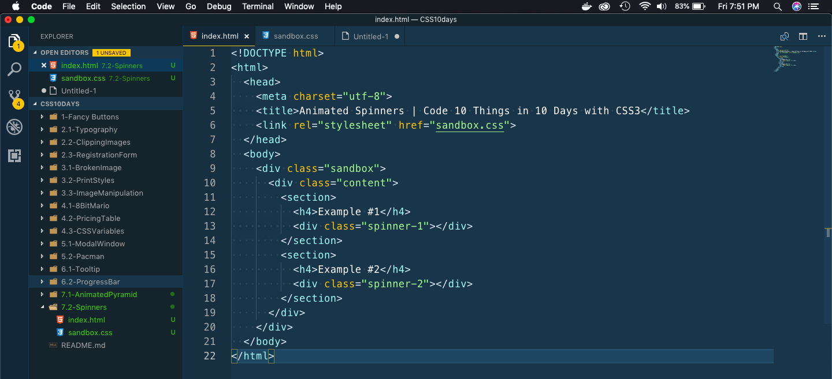Expand the 7.1-AnimatedPyramid folder
832x379 pixels.
coord(42,294)
